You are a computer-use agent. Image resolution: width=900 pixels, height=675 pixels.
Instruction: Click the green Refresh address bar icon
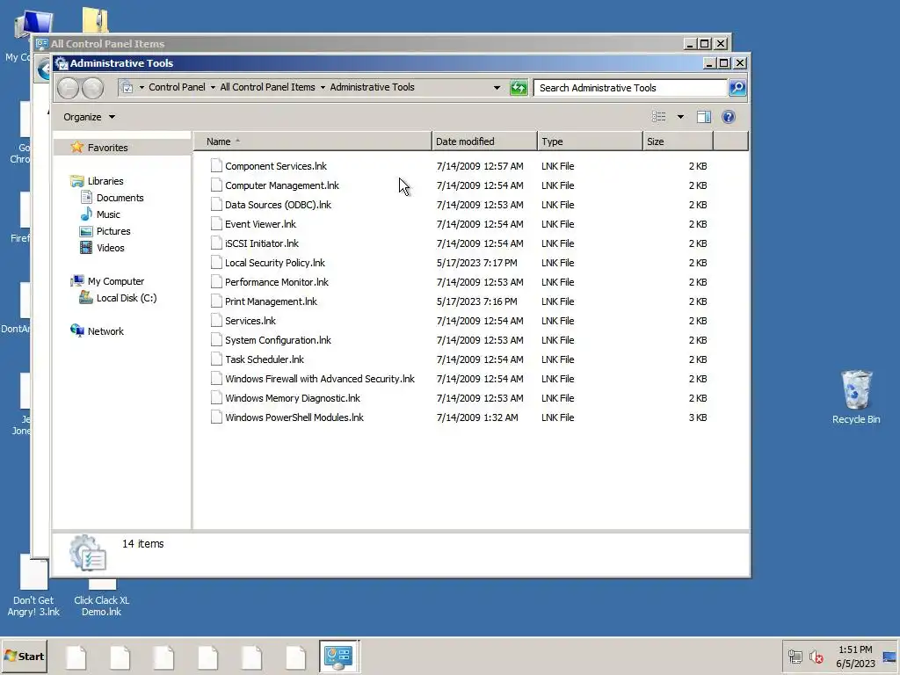tap(519, 88)
